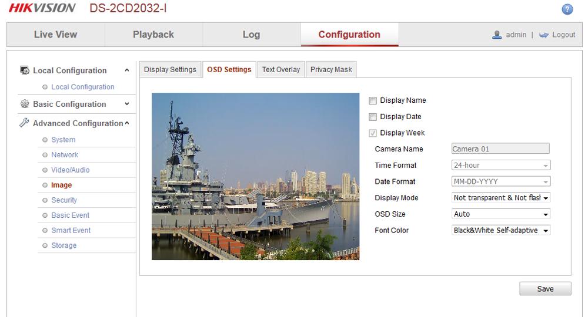Click the Display Name label

pyautogui.click(x=403, y=100)
